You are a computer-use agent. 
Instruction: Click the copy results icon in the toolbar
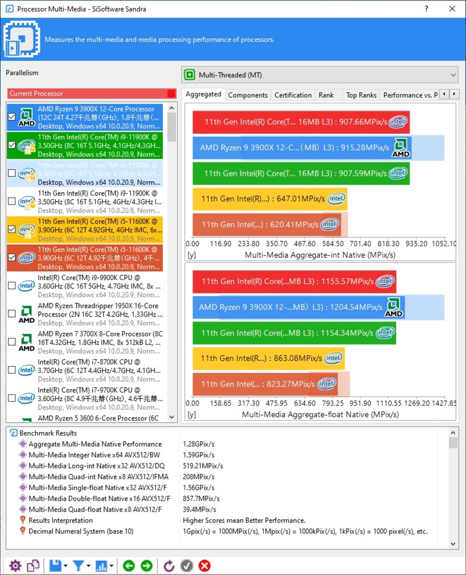(33, 566)
